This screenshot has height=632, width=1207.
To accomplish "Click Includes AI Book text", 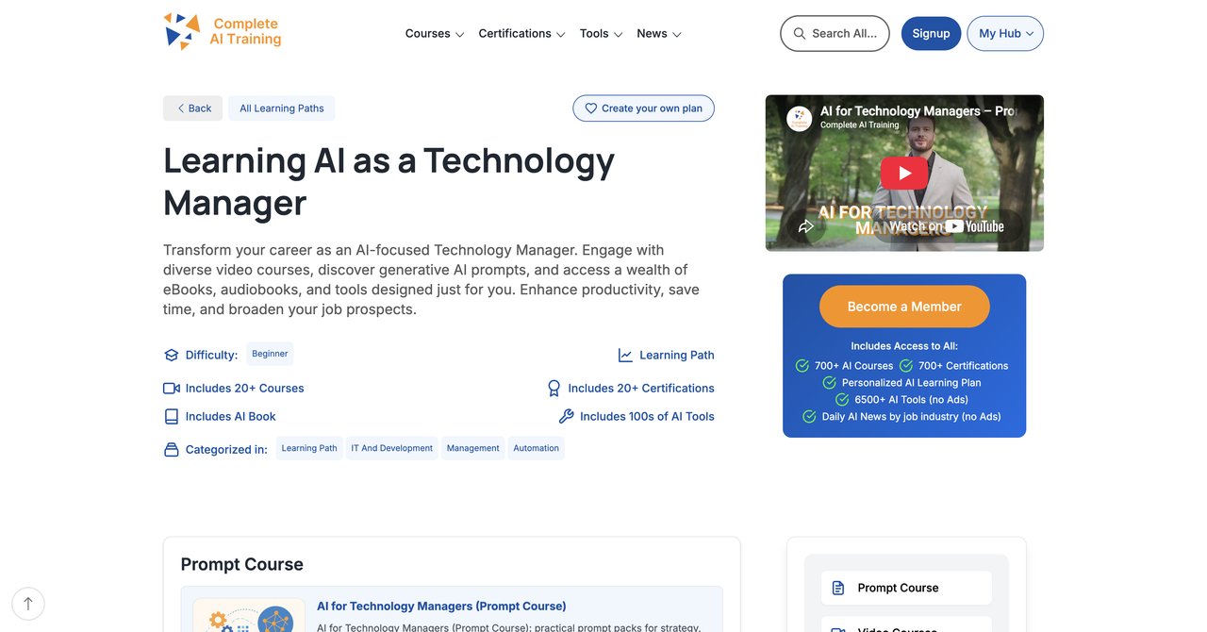I will pos(231,417).
